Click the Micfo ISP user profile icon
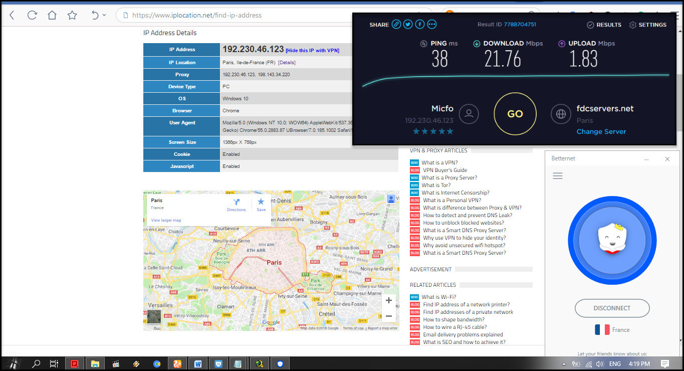The width and height of the screenshot is (684, 371). click(x=469, y=114)
